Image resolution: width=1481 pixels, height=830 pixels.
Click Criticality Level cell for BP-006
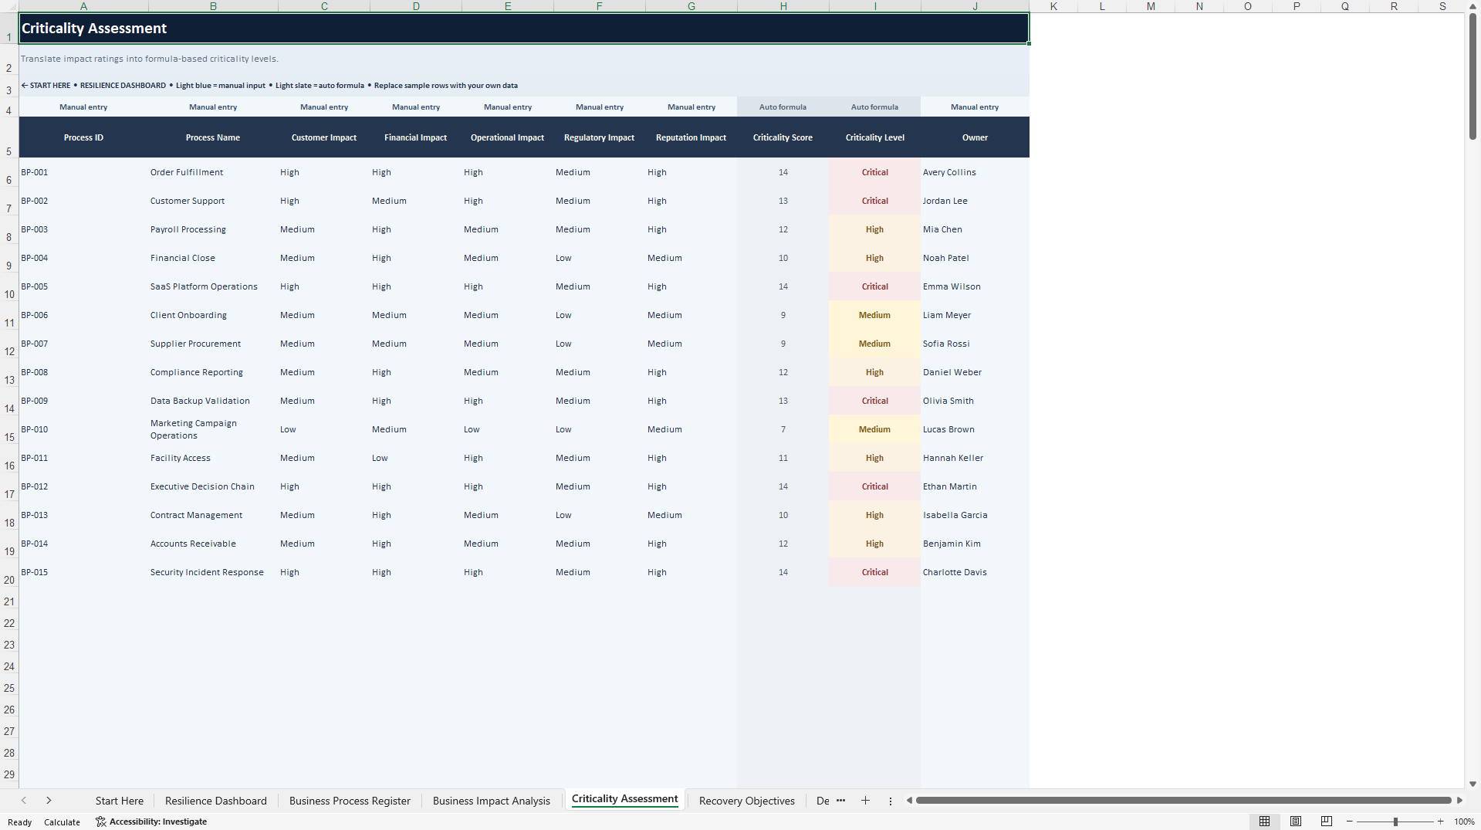tap(874, 315)
